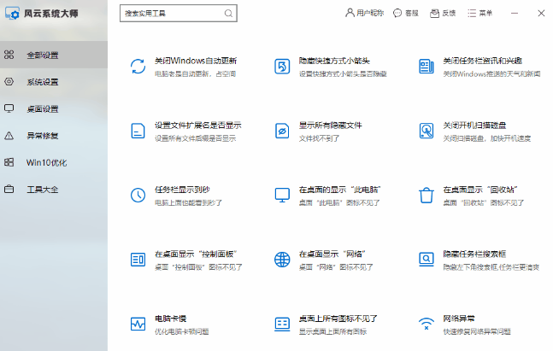Open the 任务栏显示到秒 clock icon

[x=138, y=195]
